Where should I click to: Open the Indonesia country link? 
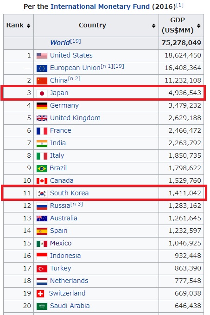(x=65, y=256)
